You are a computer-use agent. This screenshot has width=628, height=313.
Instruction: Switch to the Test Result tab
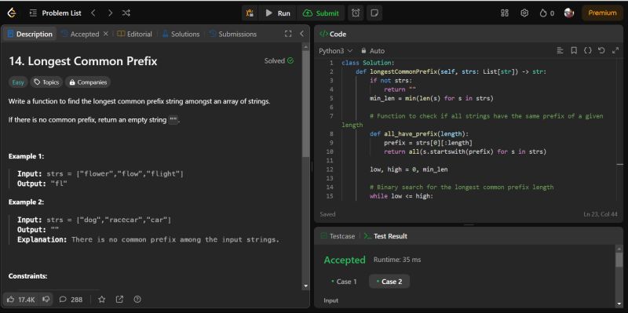[x=385, y=236]
